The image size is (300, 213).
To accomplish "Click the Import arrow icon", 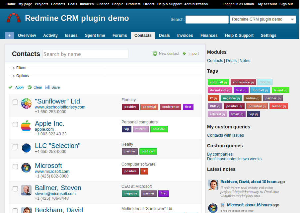I will [185, 53].
